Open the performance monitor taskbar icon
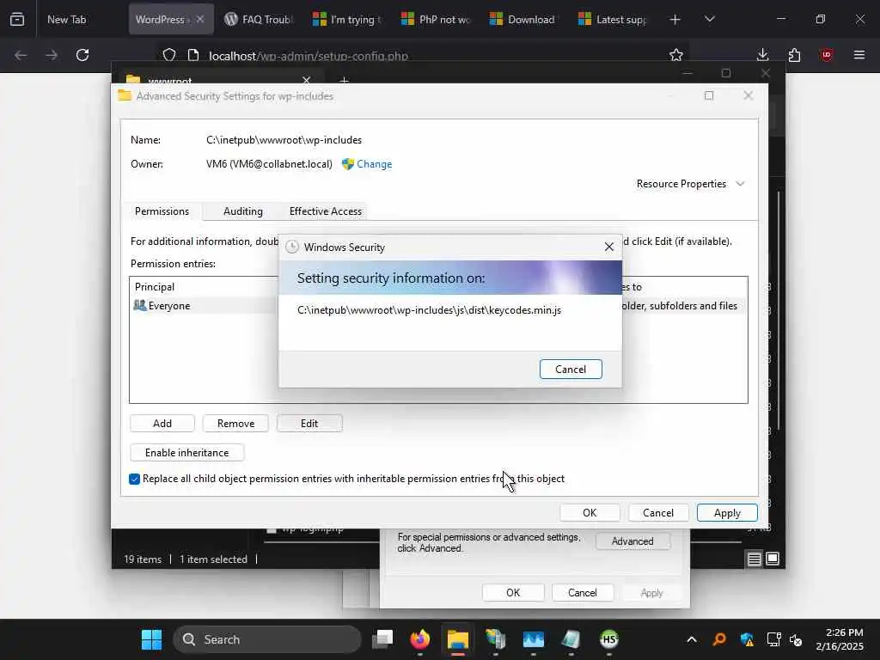This screenshot has height=660, width=880. click(533, 639)
